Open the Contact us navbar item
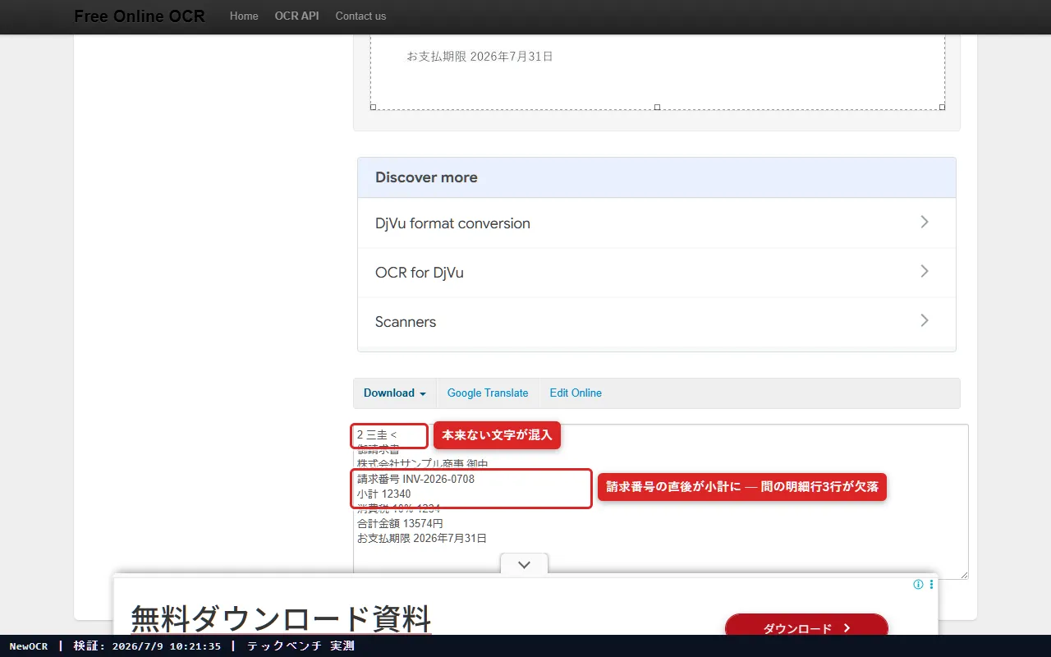1051x657 pixels. (x=360, y=16)
